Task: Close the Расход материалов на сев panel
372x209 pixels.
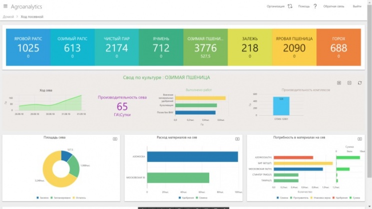Action: 237,139
